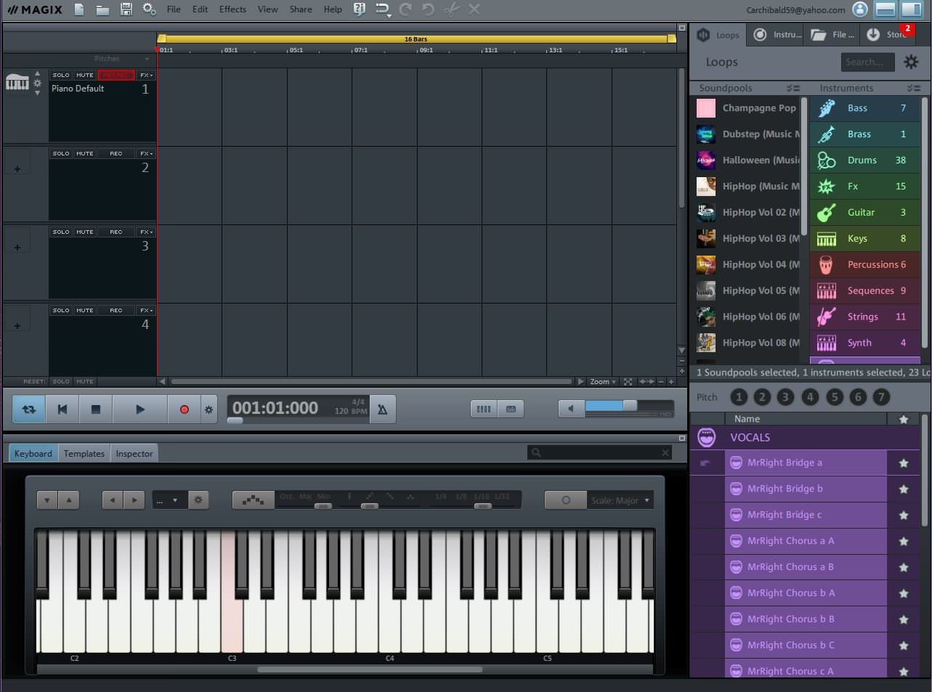This screenshot has width=932, height=692.
Task: Click the scissors cut icon in the toolbar
Action: (452, 9)
